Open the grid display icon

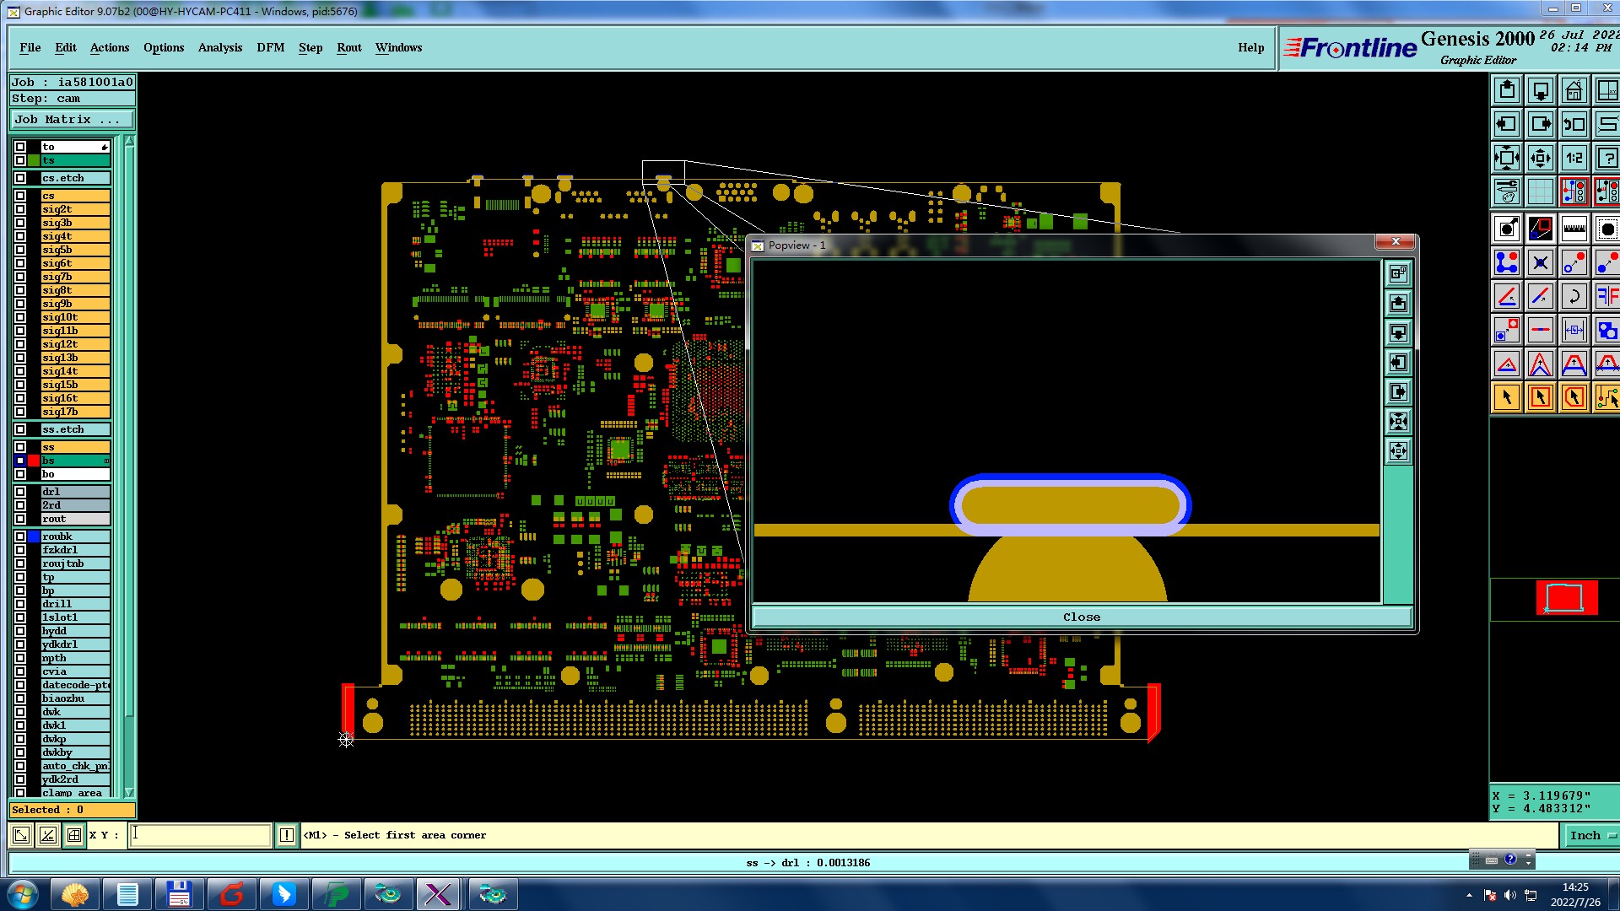[x=1540, y=192]
